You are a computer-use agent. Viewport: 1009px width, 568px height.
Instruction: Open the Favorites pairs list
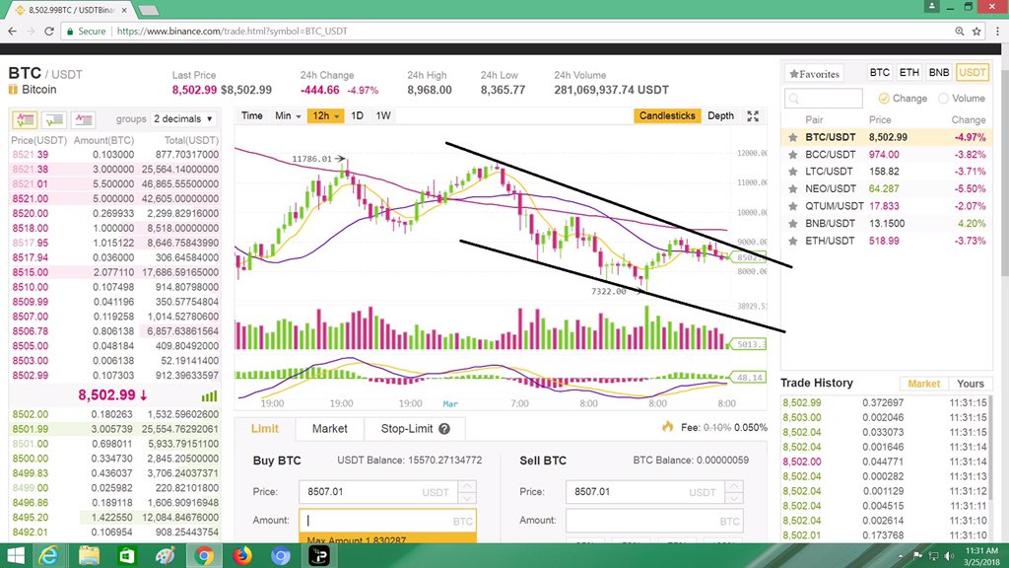click(814, 74)
